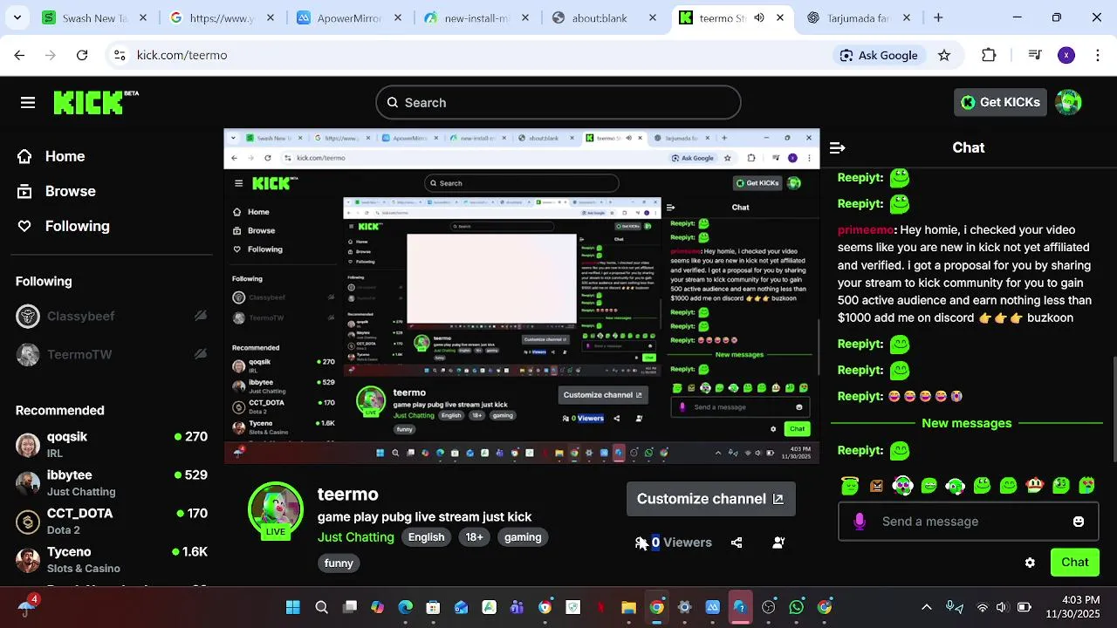Click the user icon right of share
The image size is (1117, 628).
tap(778, 543)
